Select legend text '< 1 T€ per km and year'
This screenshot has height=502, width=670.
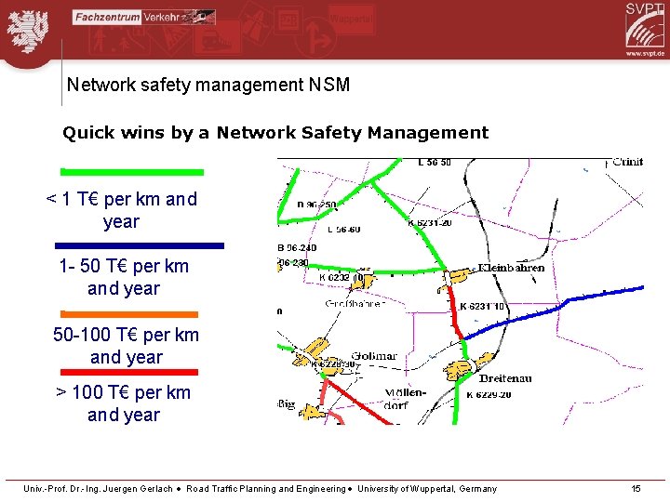(122, 210)
